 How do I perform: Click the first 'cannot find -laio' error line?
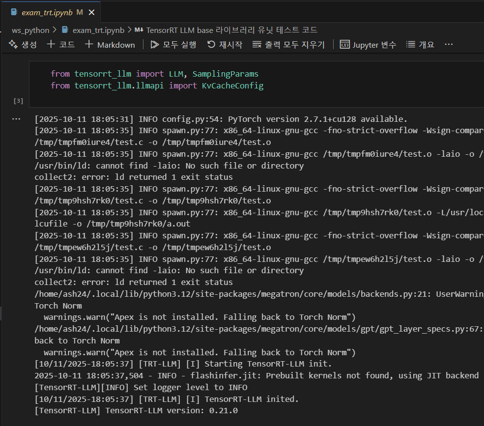[x=169, y=166]
